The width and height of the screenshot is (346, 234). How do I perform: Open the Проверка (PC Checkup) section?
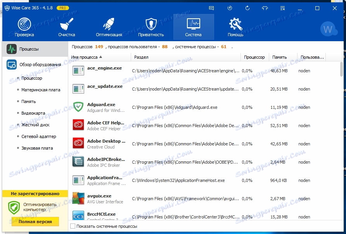(x=24, y=27)
